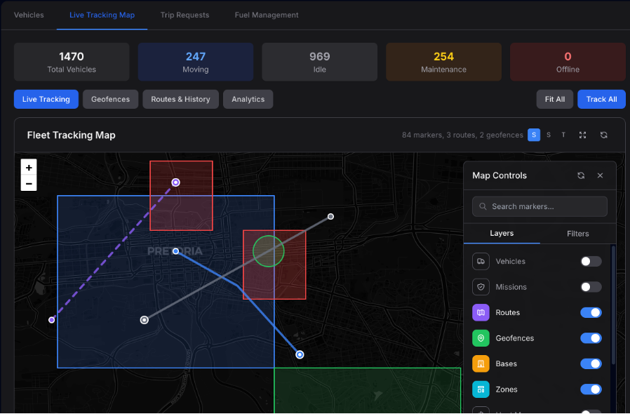The width and height of the screenshot is (630, 414).
Task: Click the Bases building icon
Action: coord(480,363)
